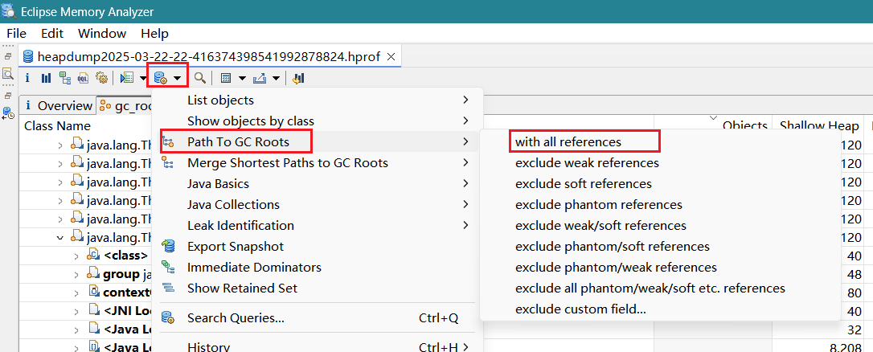Image resolution: width=873 pixels, height=352 pixels.
Task: Switch to the gc_roots tab
Action: pos(124,106)
